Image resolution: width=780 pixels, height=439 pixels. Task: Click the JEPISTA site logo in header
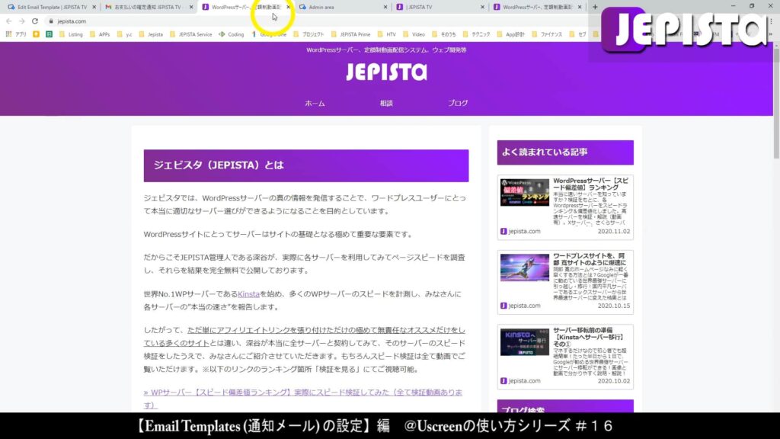(x=386, y=72)
